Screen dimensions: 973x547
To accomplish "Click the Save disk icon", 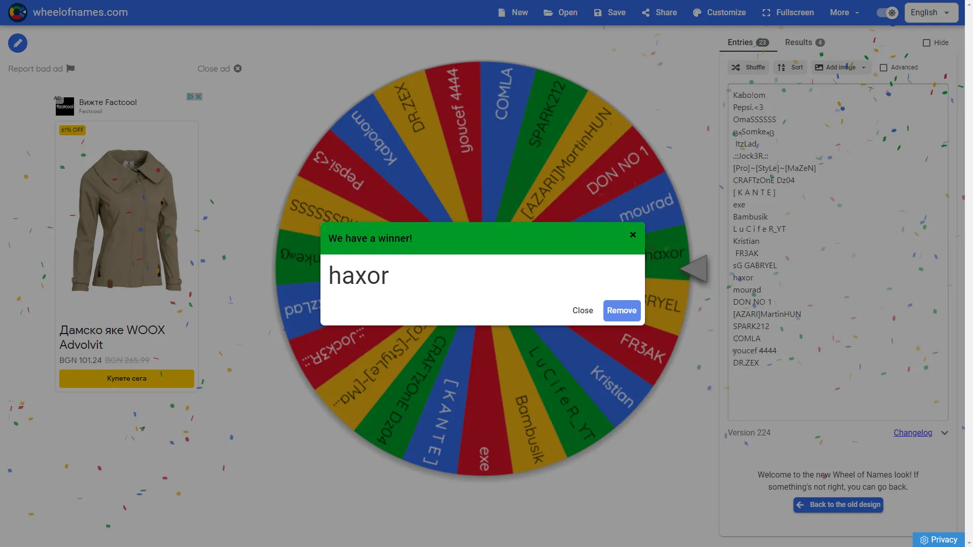I will 598,13.
